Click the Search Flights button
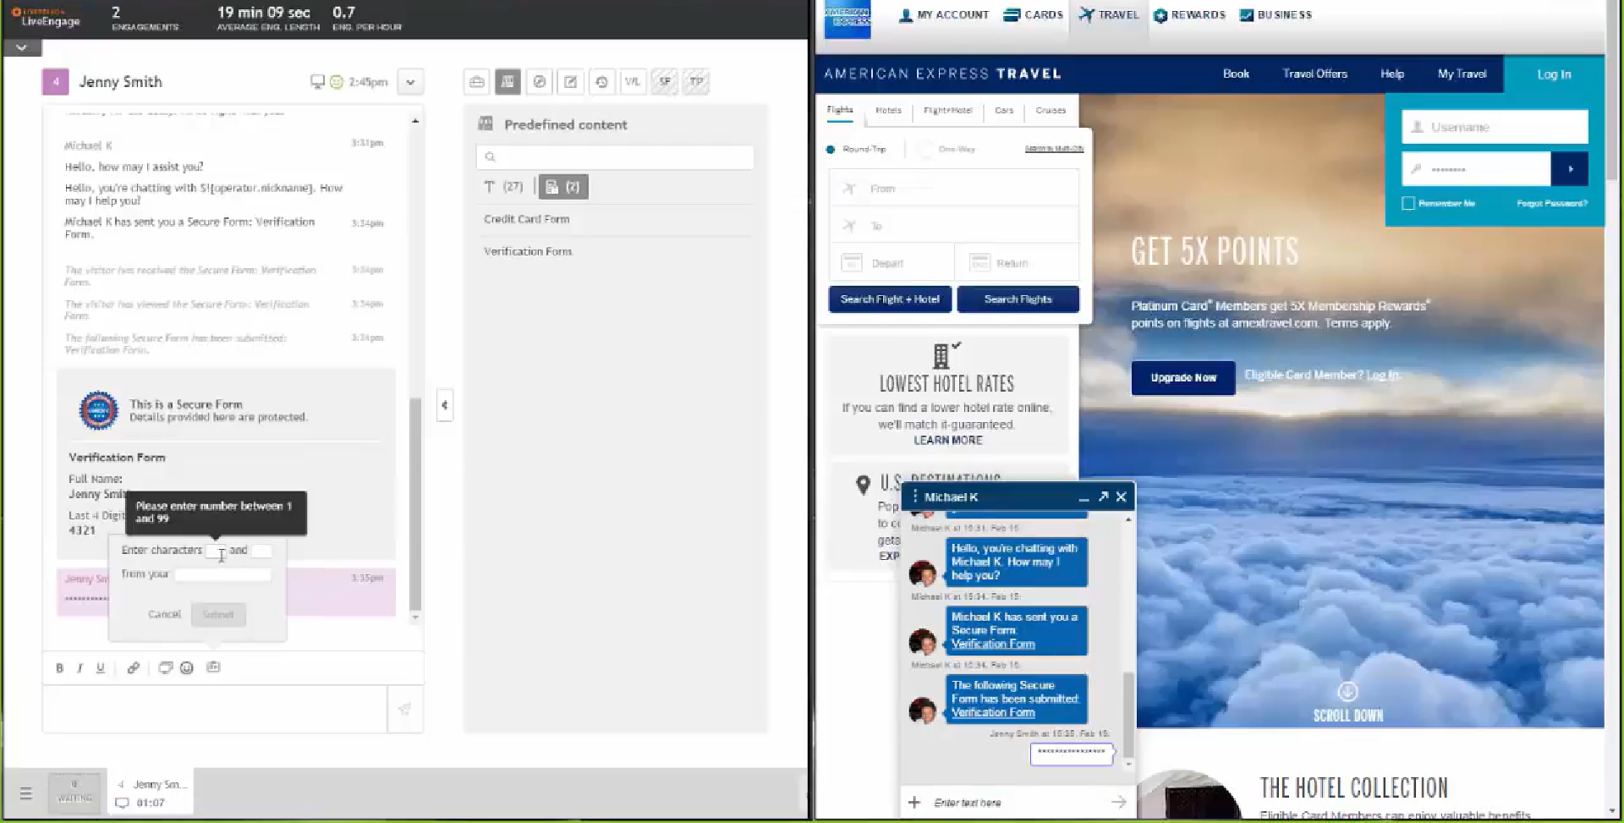Viewport: 1624px width, 823px height. point(1018,299)
